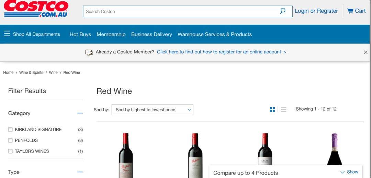The image size is (371, 178).
Task: Click the online account monitor icon
Action: (89, 52)
